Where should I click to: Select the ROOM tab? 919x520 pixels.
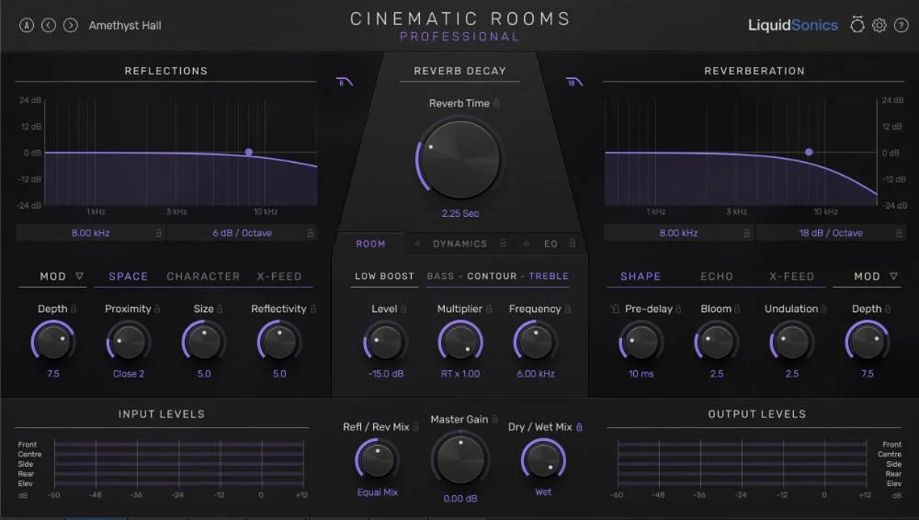click(370, 243)
